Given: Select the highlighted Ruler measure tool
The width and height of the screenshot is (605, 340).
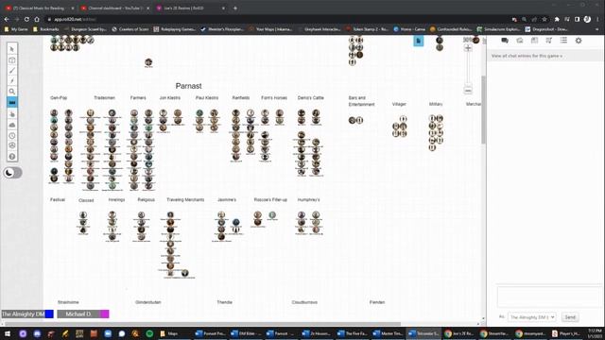Looking at the screenshot, I should tap(12, 103).
